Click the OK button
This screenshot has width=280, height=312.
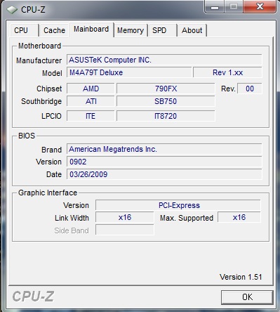(247, 297)
